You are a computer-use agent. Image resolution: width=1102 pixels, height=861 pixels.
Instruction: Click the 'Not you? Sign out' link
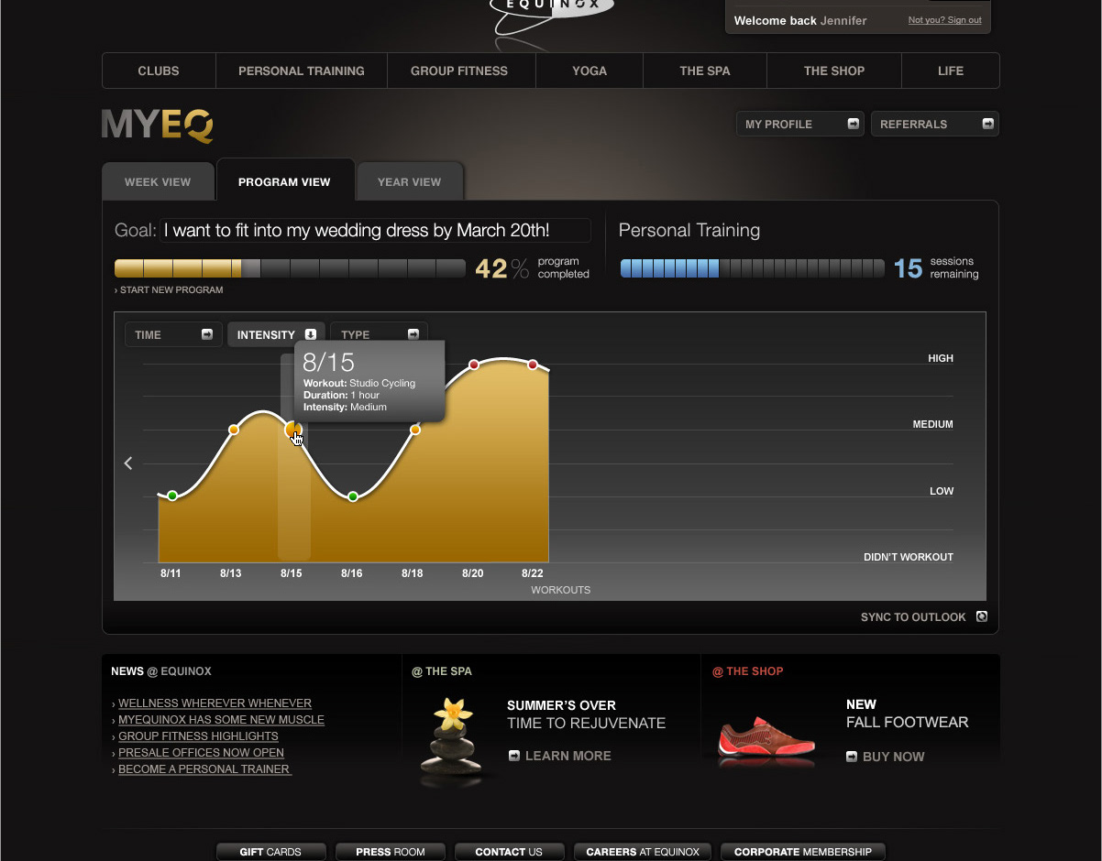(944, 20)
